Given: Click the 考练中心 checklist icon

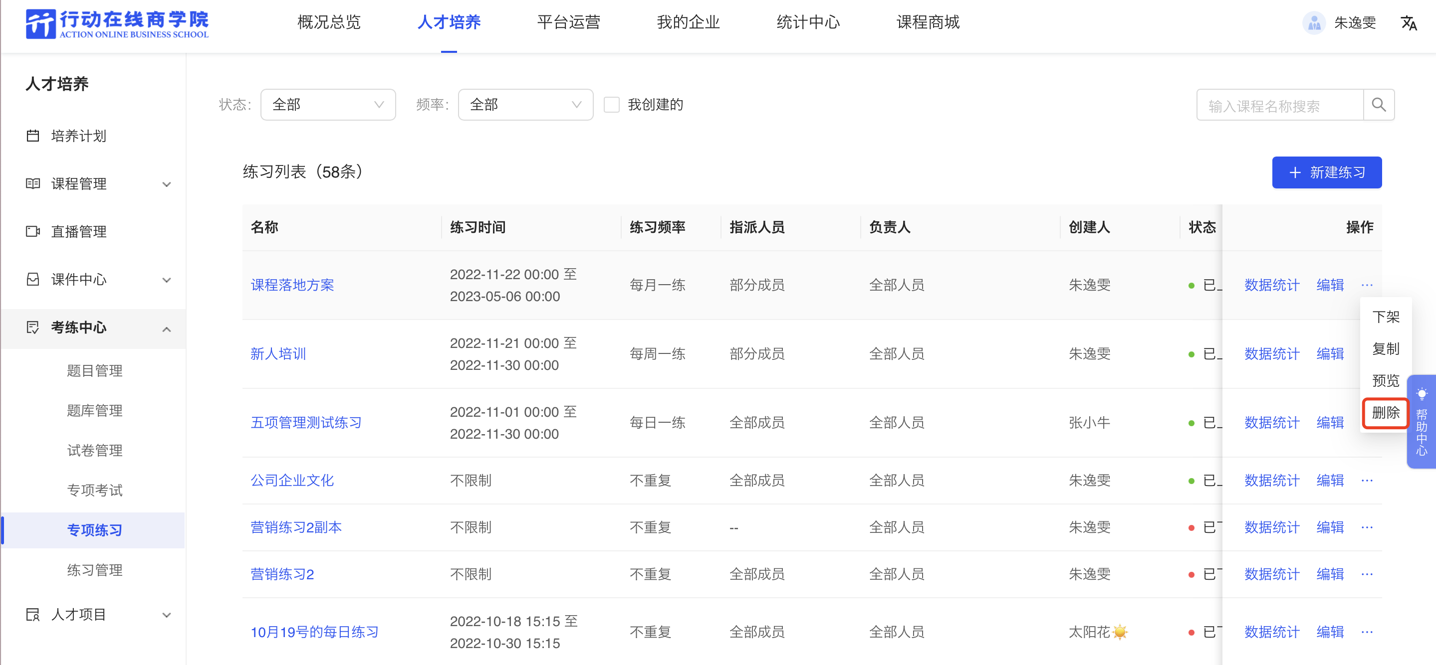Looking at the screenshot, I should 33,328.
